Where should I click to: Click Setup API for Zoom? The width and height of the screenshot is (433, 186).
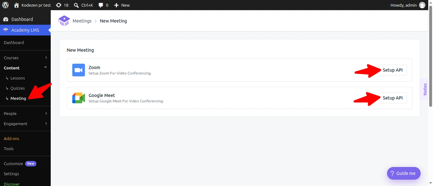[393, 70]
